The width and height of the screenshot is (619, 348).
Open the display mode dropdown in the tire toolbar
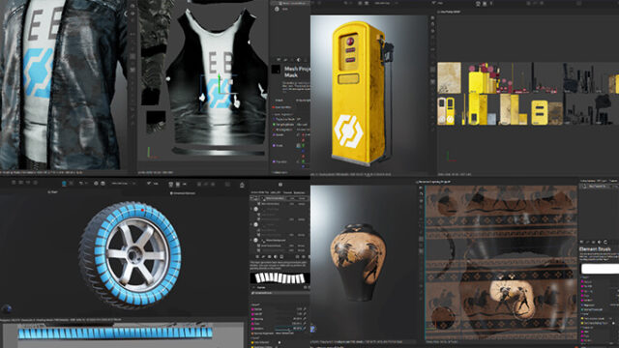[123, 184]
